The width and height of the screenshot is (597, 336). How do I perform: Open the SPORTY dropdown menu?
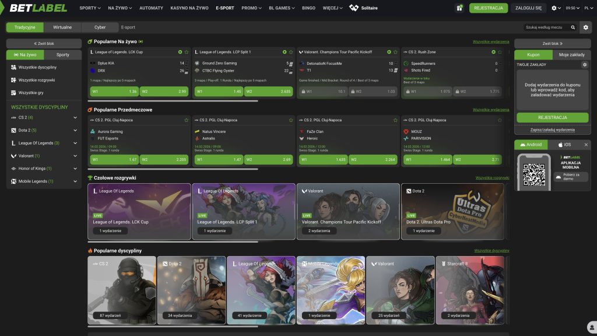coord(90,8)
